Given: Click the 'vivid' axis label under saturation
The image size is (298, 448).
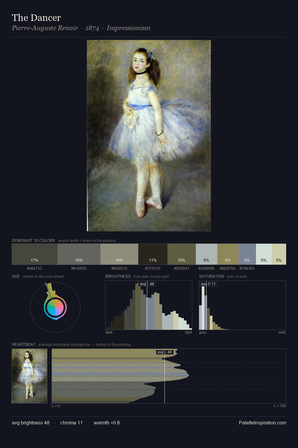Looking at the screenshot, I should pos(282,332).
